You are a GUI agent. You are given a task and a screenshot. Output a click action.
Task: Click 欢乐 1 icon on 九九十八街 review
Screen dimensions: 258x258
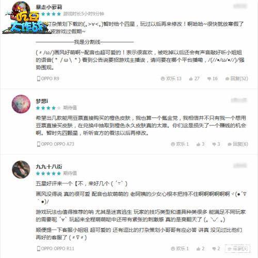(x=173, y=249)
